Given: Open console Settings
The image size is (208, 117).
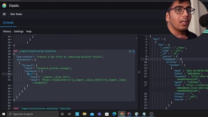Looking at the screenshot, I should tap(19, 32).
